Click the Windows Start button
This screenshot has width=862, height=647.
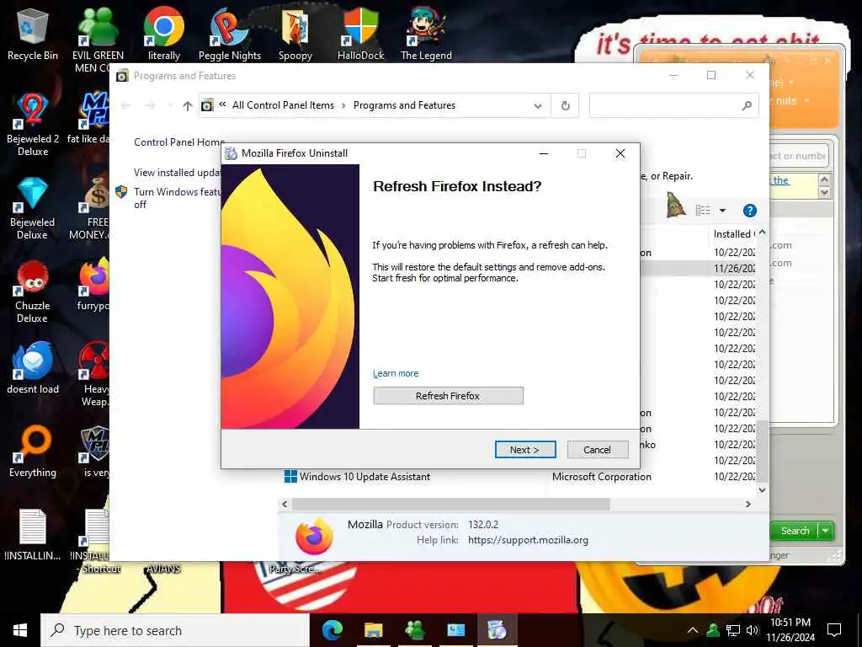point(20,630)
